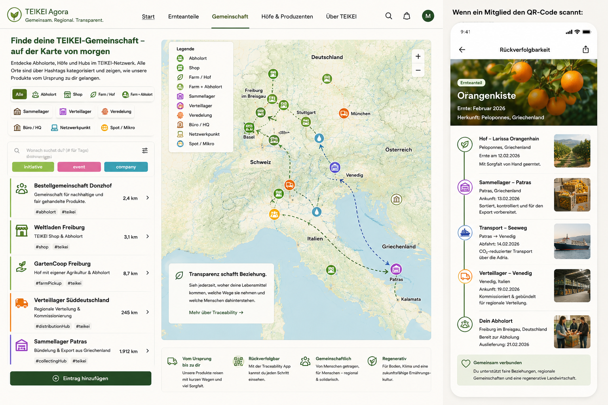Image resolution: width=608 pixels, height=405 pixels.
Task: Open Höfe & Produzenten nav item
Action: point(287,17)
